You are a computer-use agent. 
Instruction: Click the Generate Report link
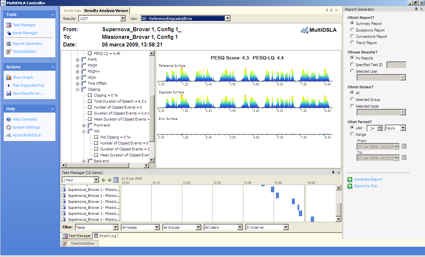368,179
